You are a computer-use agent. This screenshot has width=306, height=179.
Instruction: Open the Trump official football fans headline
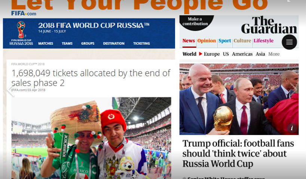(x=238, y=154)
